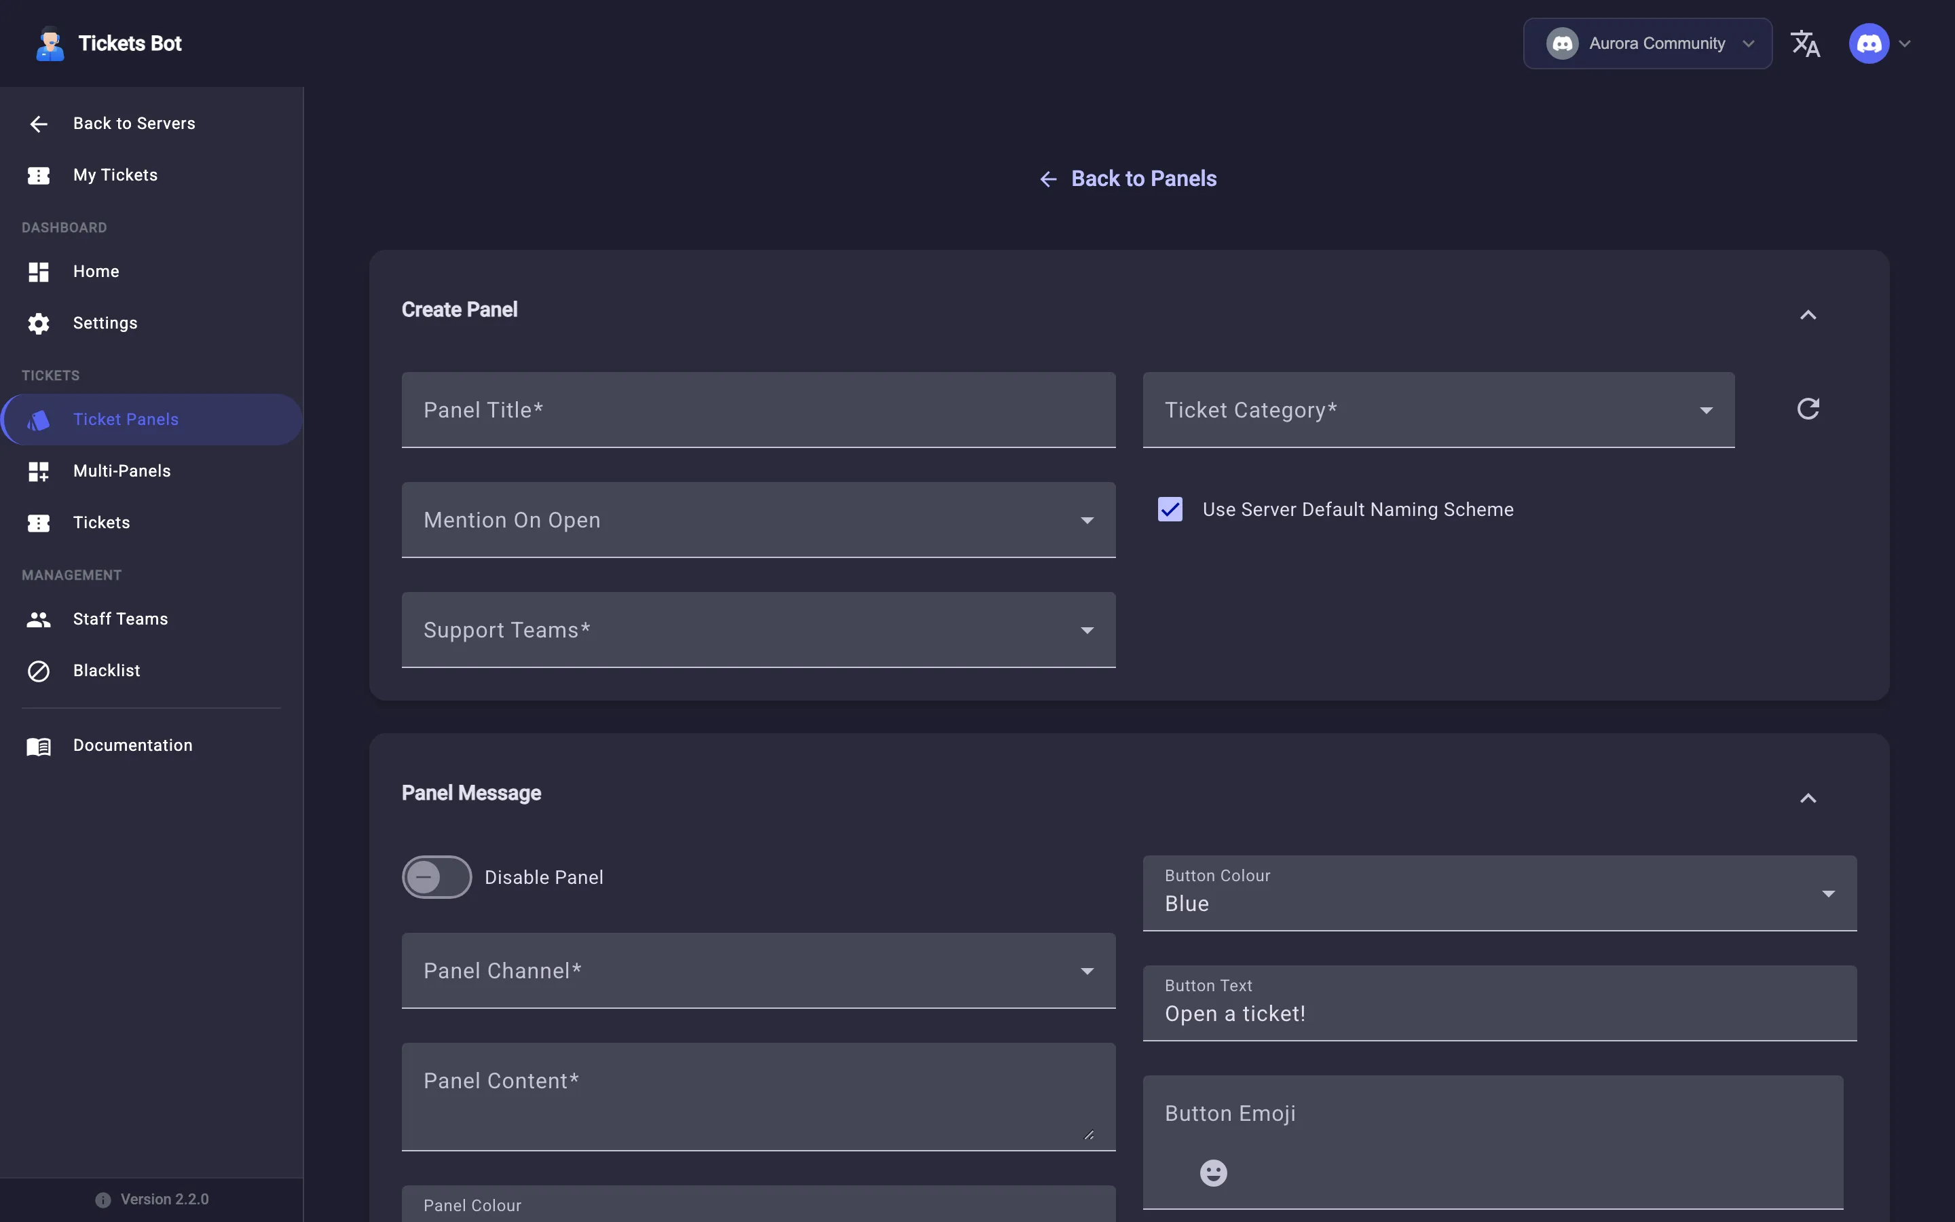Open Tickets list in sidebar
Image resolution: width=1955 pixels, height=1222 pixels.
(152, 523)
